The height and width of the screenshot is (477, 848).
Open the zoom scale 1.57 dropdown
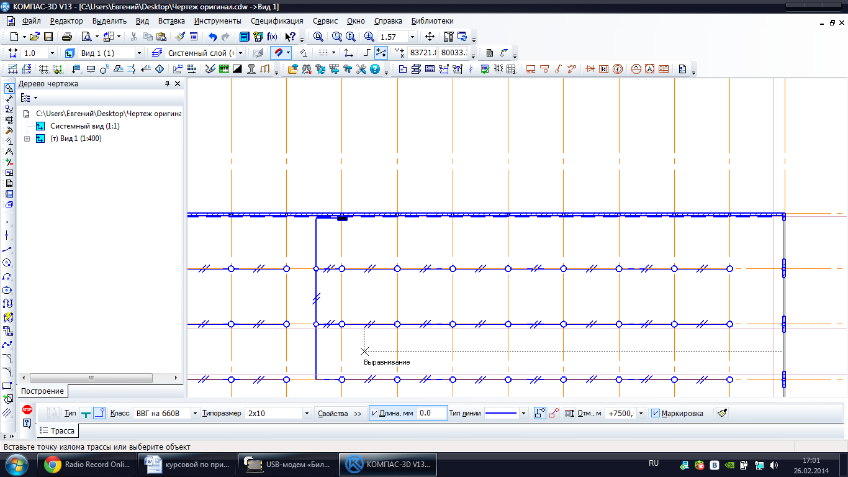[412, 37]
